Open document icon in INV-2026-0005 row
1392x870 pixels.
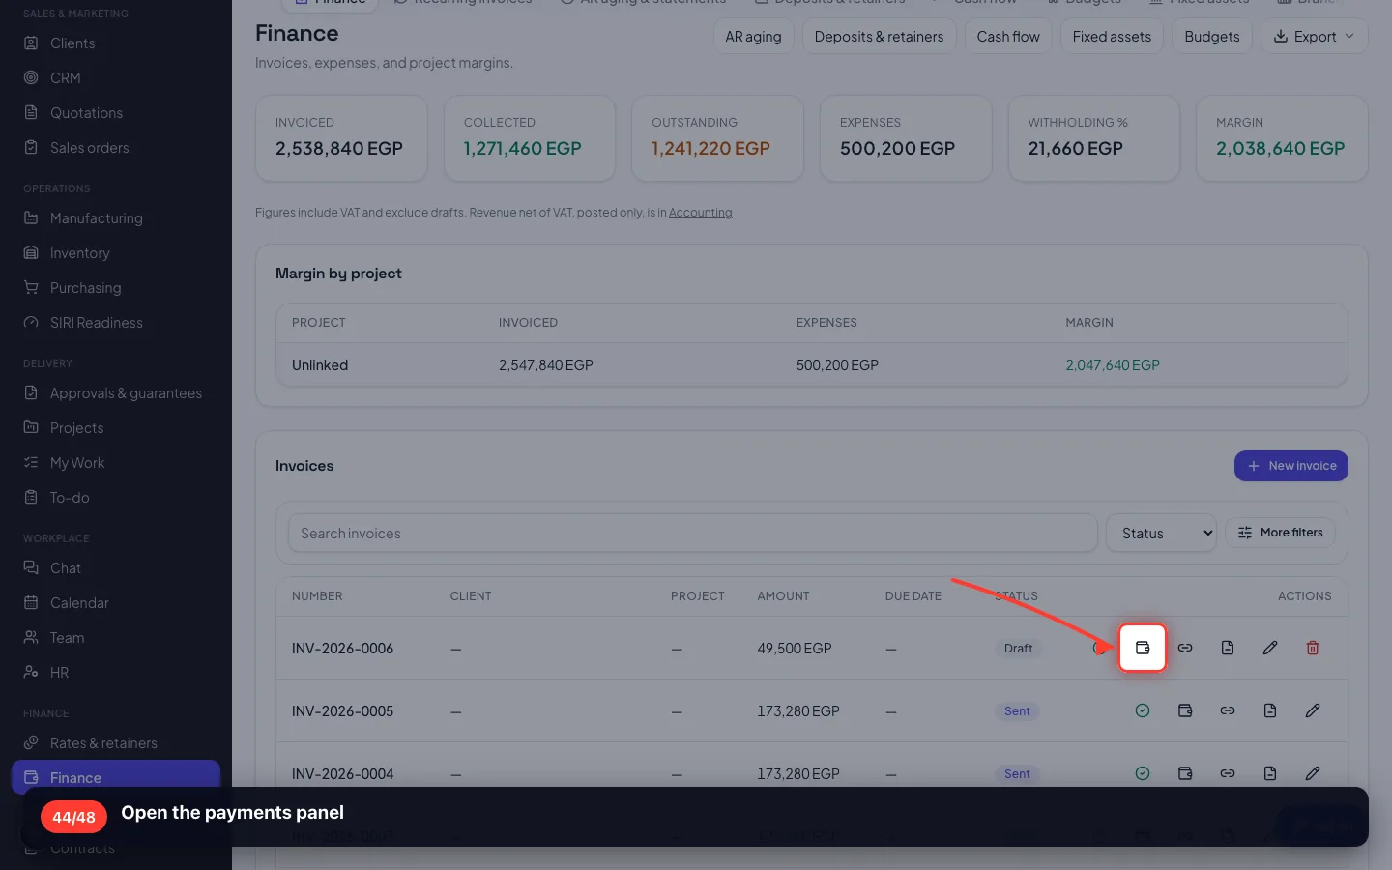click(1270, 710)
